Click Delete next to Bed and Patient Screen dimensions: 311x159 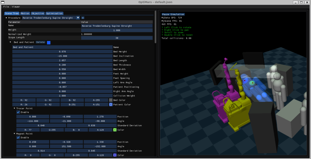(x=41, y=42)
